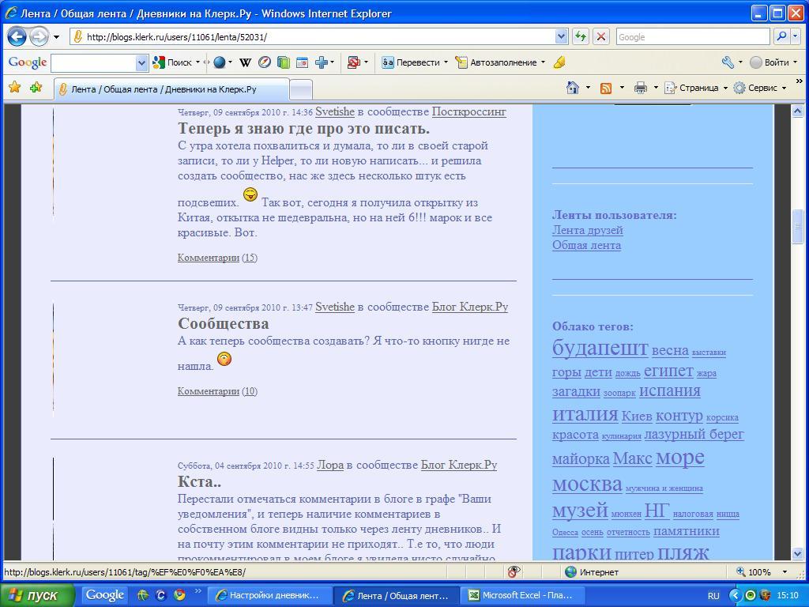Open the recent pages arrow beside Forward
The width and height of the screenshot is (809, 607).
click(x=56, y=37)
